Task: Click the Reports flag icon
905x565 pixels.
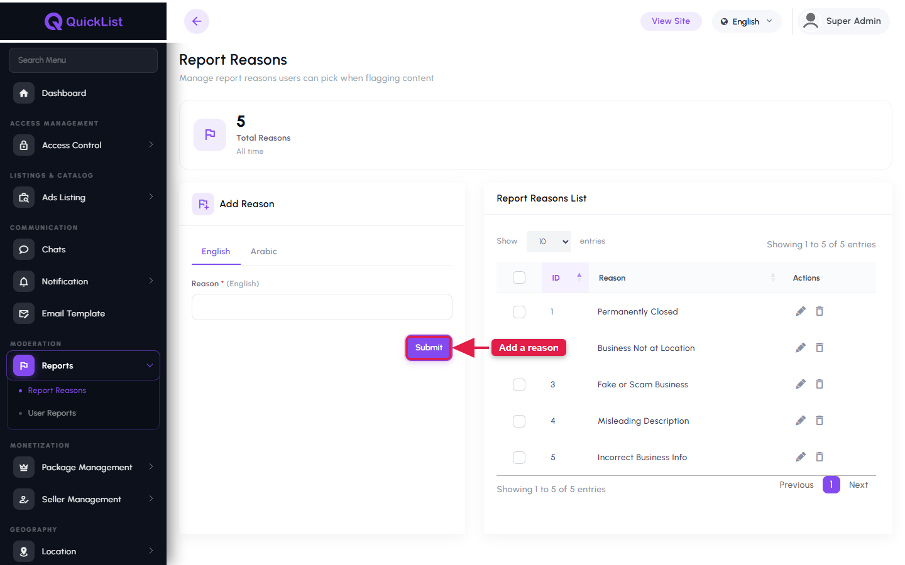Action: click(24, 365)
